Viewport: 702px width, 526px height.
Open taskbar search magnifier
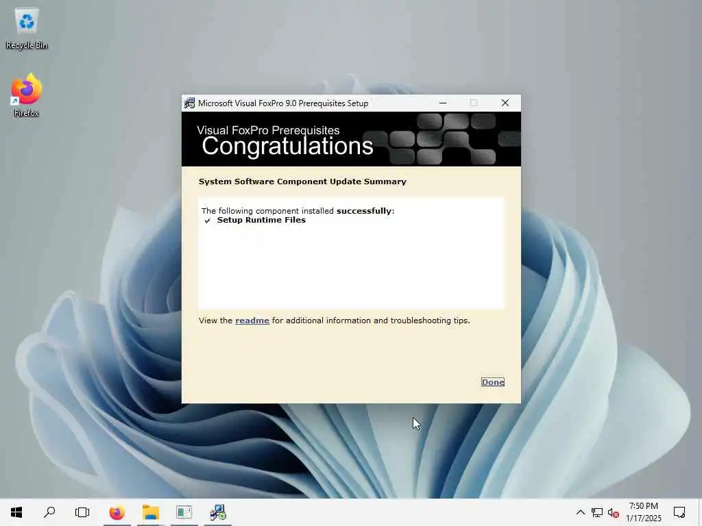(49, 512)
